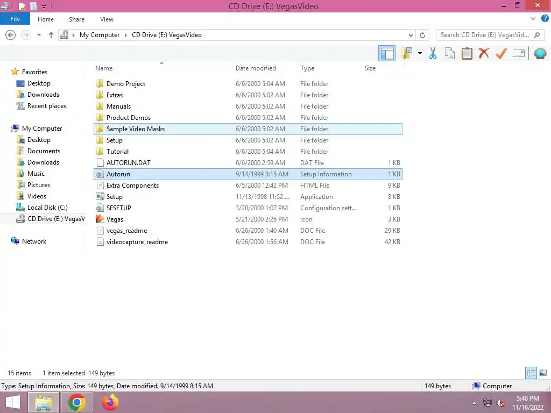Show hidden tray icons arrow

pos(475,403)
